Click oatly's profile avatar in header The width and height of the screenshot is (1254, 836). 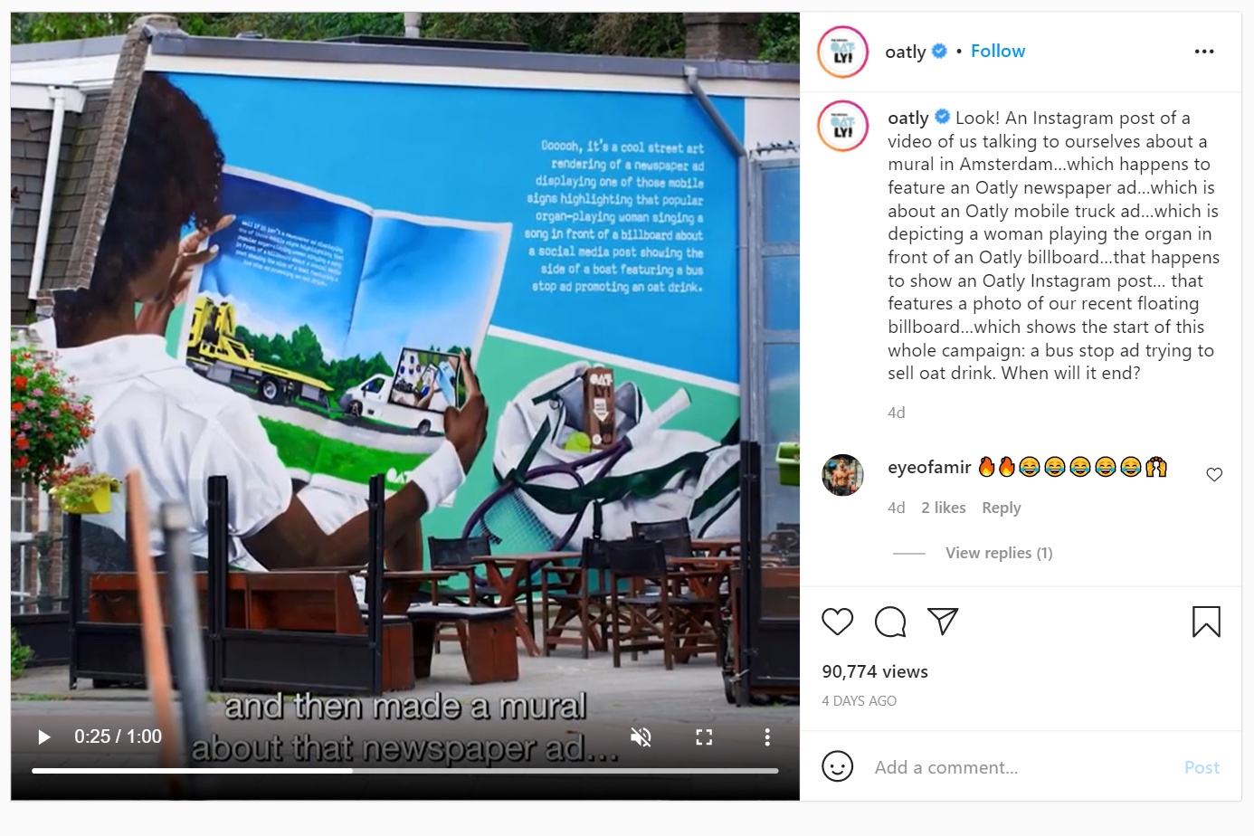(842, 52)
